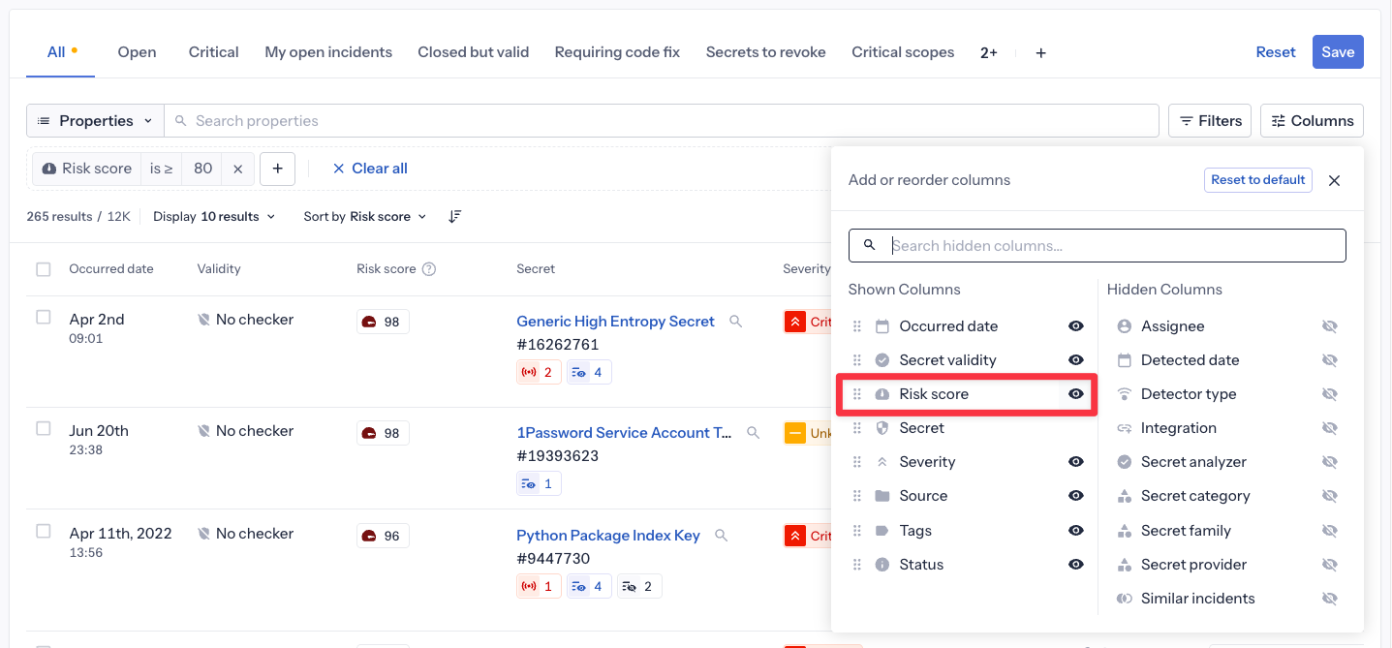This screenshot has height=648, width=1392.
Task: Hide the Severity column via eye icon
Action: tap(1075, 462)
